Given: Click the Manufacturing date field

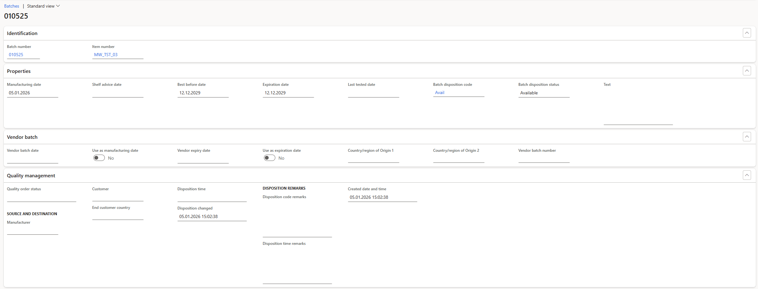Looking at the screenshot, I should (33, 93).
